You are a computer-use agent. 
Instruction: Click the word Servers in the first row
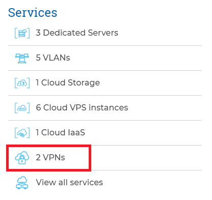coord(103,33)
